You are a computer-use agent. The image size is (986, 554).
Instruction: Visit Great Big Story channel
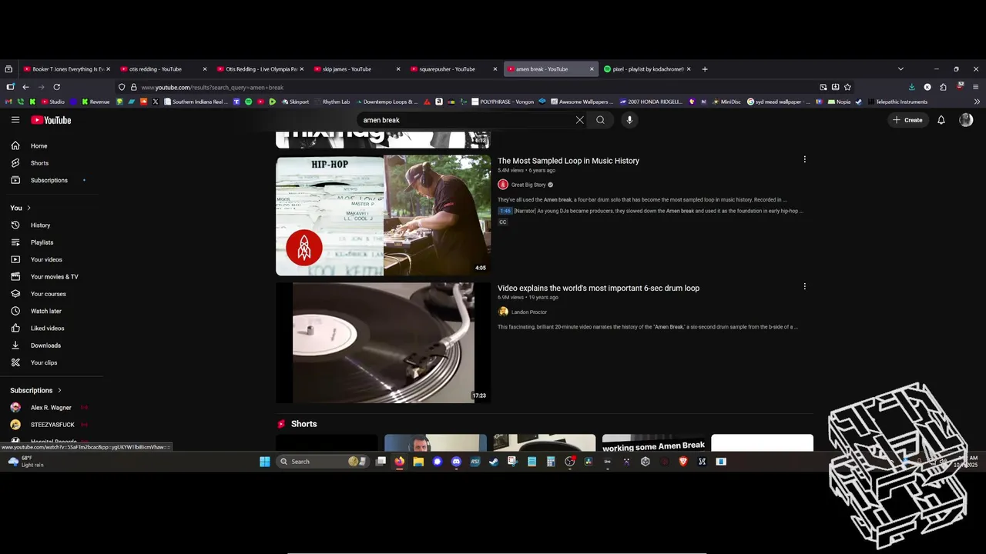[528, 185]
